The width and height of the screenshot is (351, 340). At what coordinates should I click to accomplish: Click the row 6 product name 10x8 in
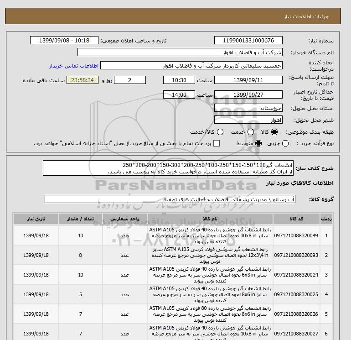pos(210,333)
